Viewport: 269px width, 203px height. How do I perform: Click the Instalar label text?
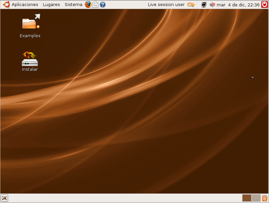(x=30, y=69)
